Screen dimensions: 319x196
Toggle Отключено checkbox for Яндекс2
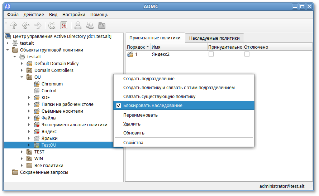247,54
